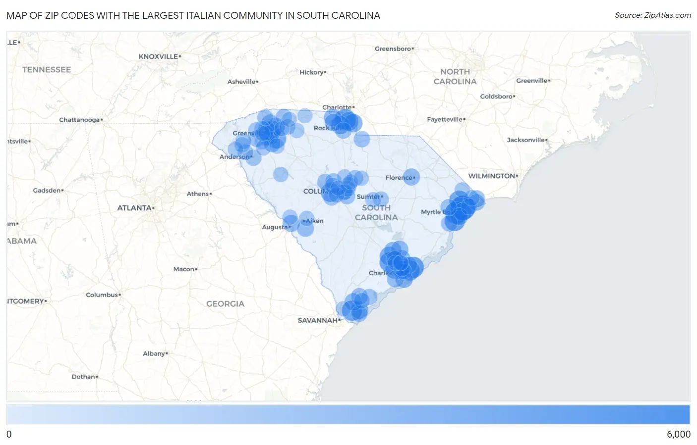Viewport: 697px width, 445px height.
Task: Click the SOUTH CAROLINA state label
Action: point(376,212)
